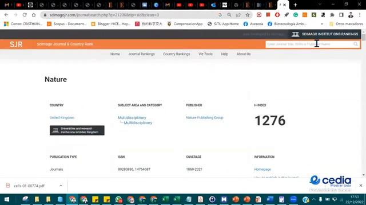Image resolution: width=366 pixels, height=205 pixels.
Task: Open the Asesoría Facebook bookmark
Action: [253, 24]
